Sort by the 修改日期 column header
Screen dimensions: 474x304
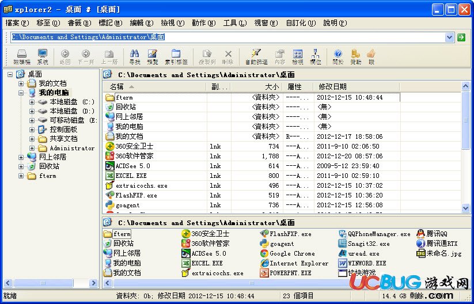[357, 87]
